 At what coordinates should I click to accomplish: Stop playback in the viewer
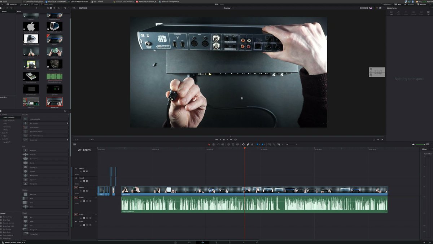[224, 139]
